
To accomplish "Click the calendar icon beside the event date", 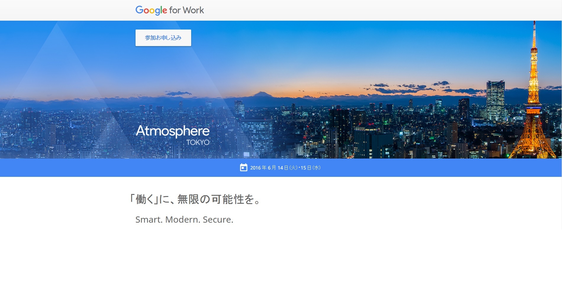I will (x=244, y=167).
